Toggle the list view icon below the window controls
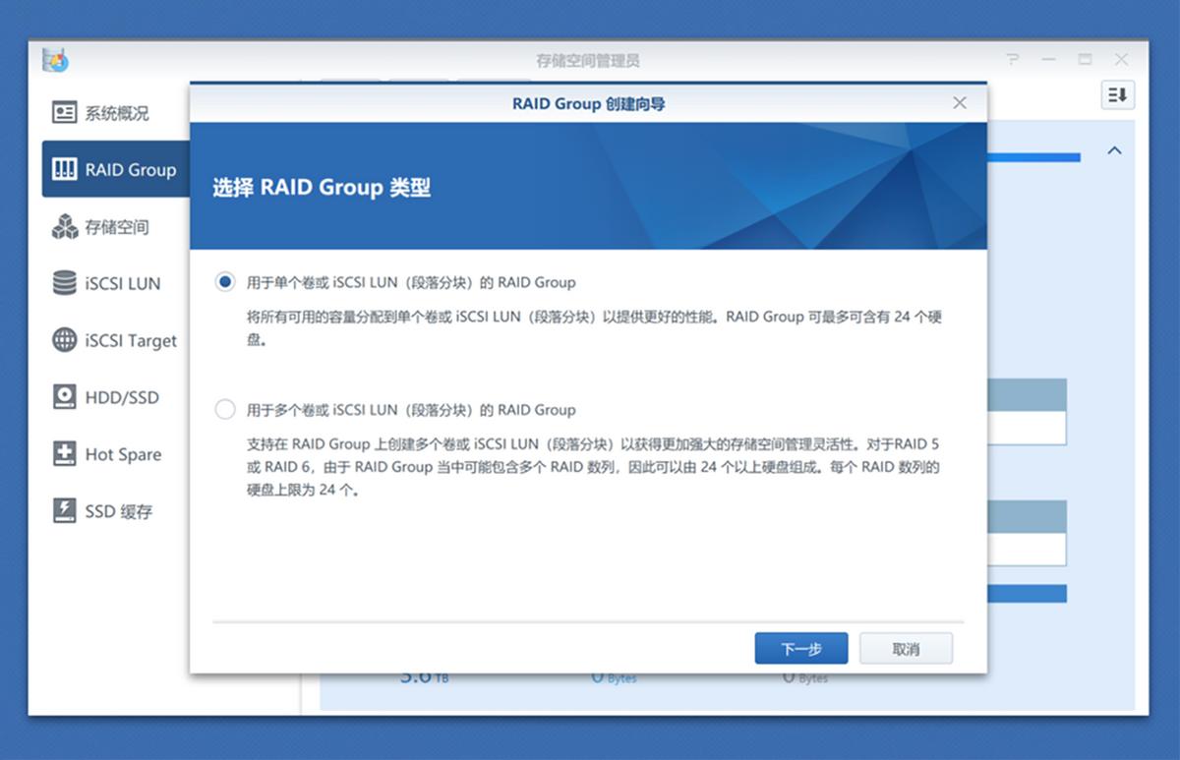Image resolution: width=1180 pixels, height=760 pixels. click(x=1117, y=95)
